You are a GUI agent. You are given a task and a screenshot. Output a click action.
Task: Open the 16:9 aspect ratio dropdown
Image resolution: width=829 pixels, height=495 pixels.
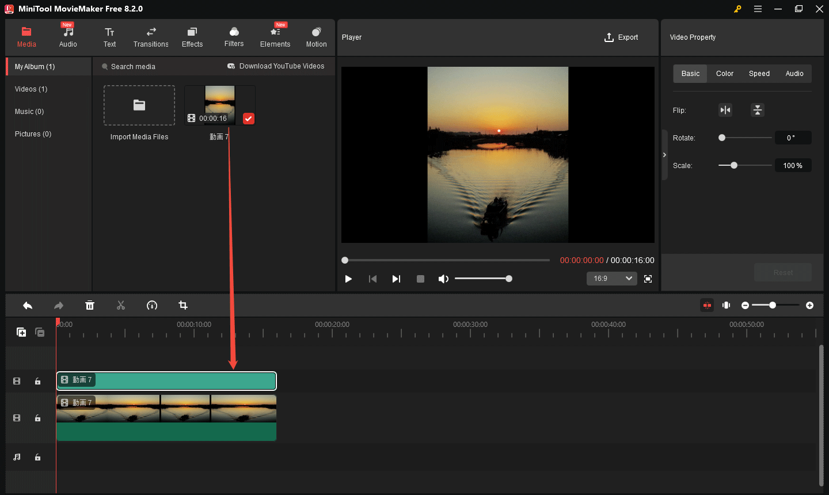click(611, 279)
